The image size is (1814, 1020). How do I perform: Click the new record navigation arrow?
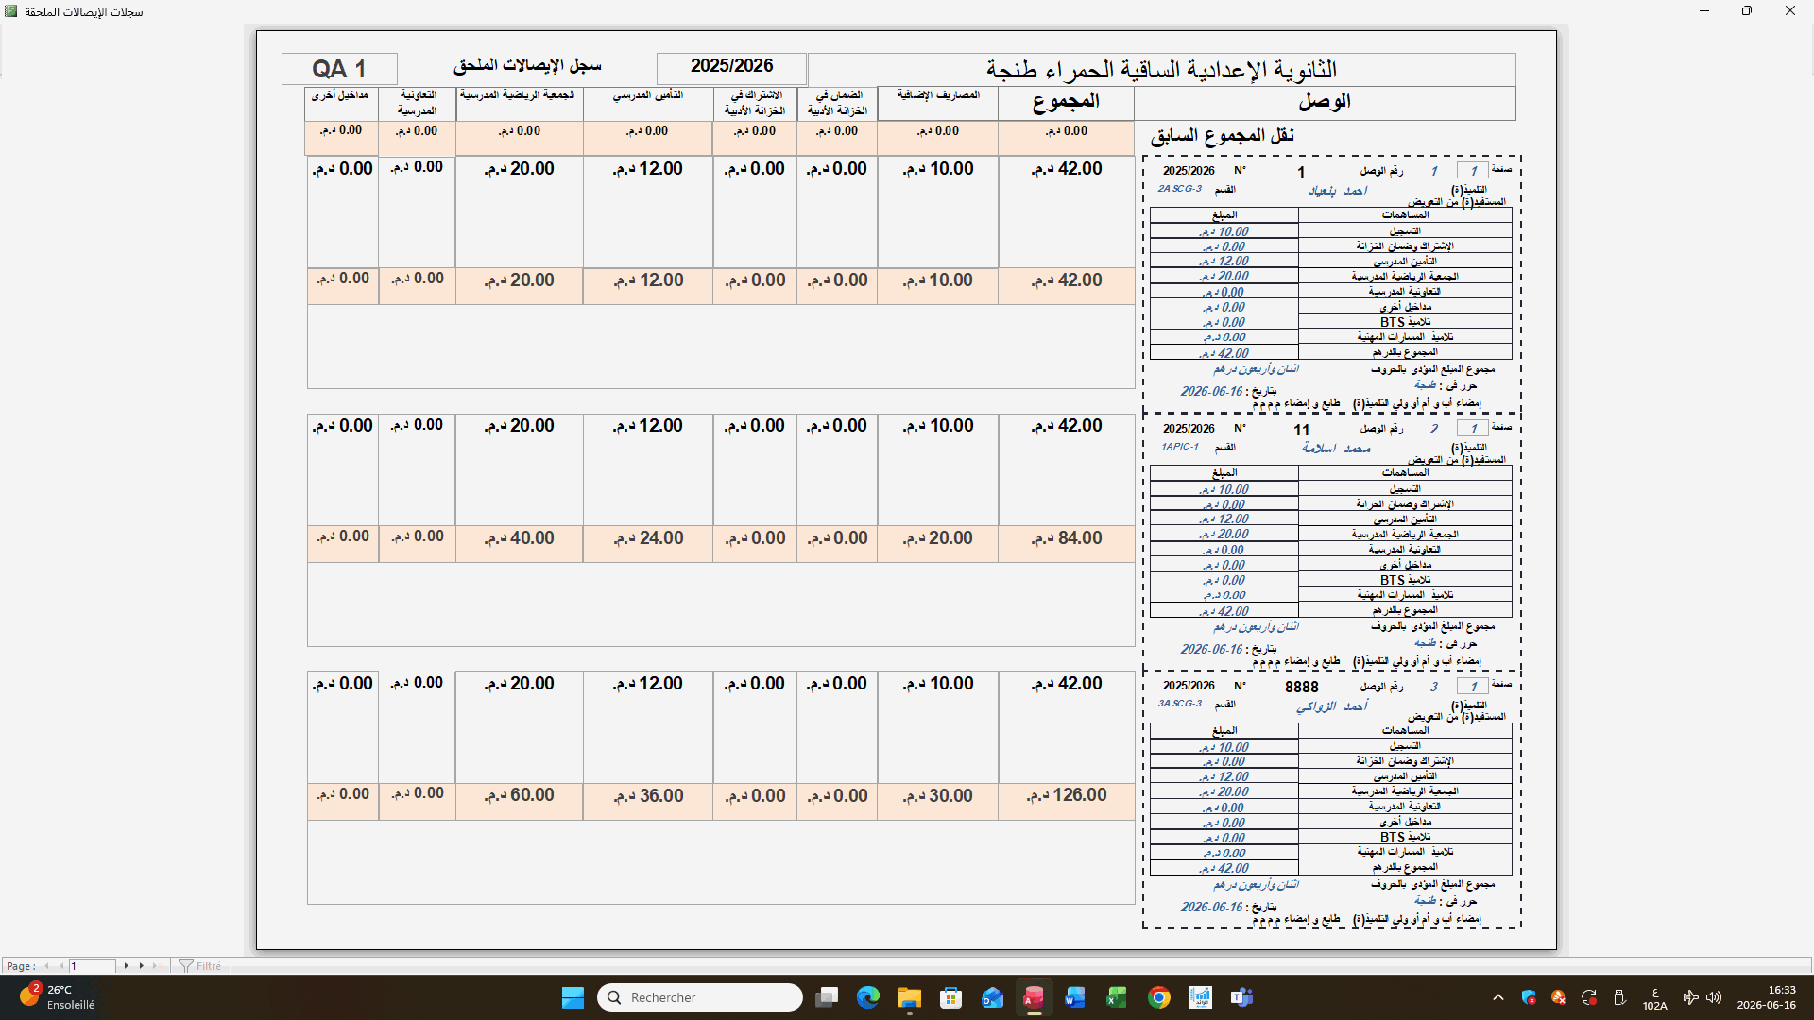tap(157, 966)
